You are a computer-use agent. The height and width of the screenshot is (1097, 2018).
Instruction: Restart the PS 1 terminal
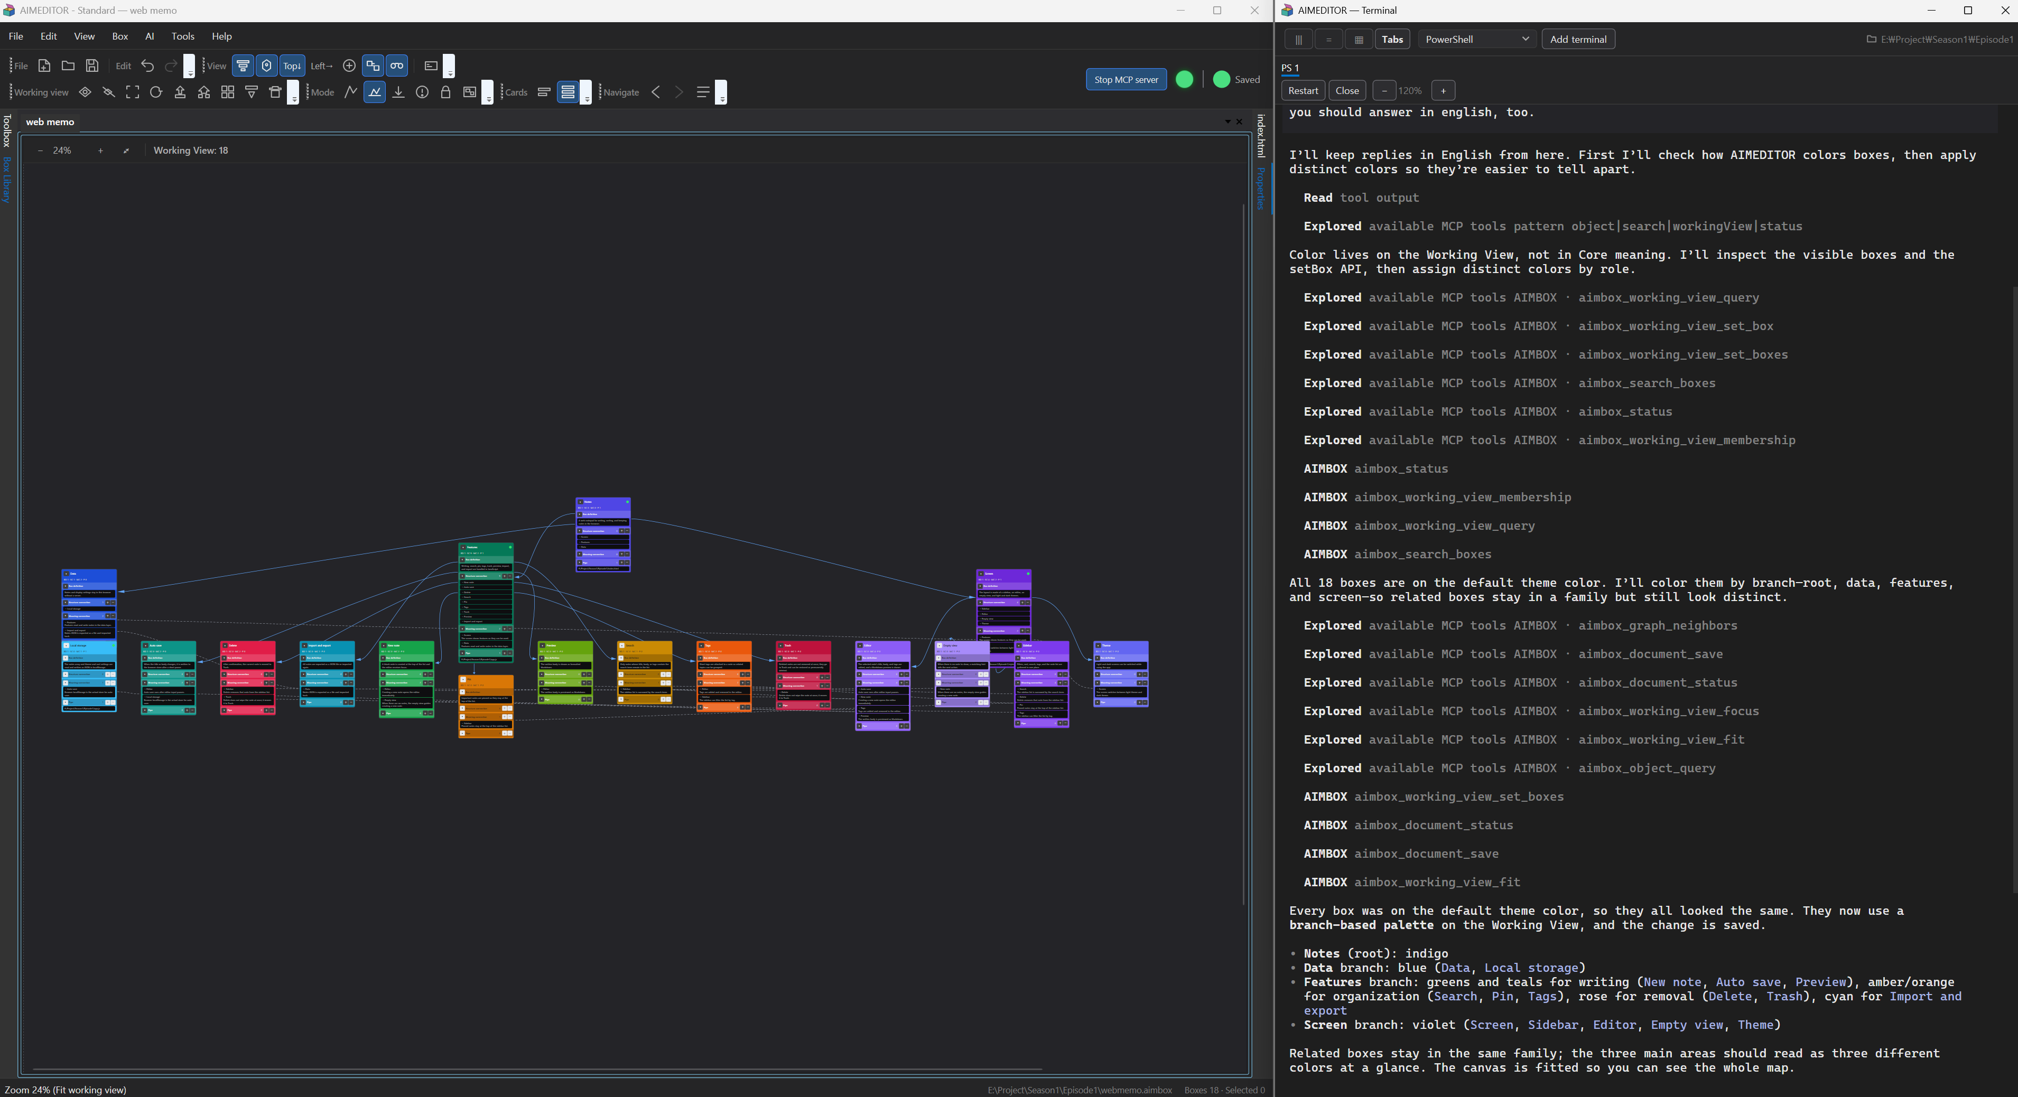click(1303, 91)
